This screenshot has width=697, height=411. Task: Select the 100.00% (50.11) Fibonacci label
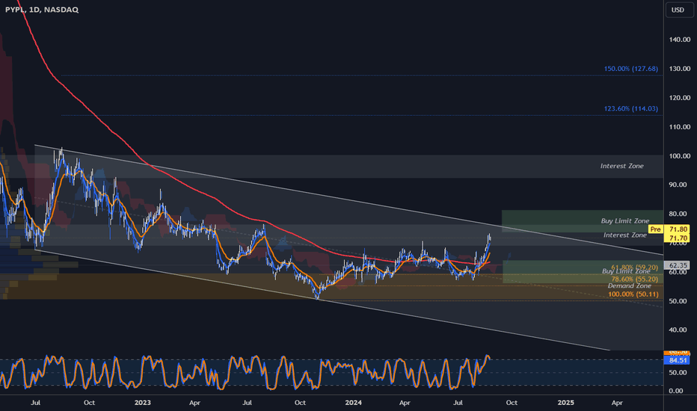pyautogui.click(x=633, y=294)
